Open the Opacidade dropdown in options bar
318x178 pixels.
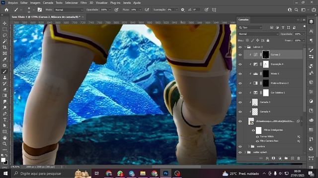click(x=110, y=10)
